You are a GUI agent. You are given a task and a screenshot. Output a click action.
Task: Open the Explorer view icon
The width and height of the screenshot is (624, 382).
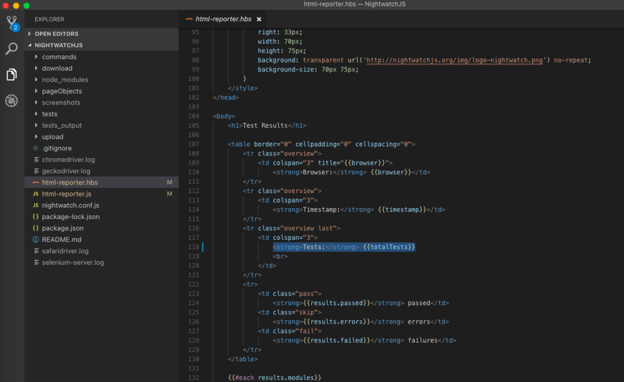click(x=12, y=75)
